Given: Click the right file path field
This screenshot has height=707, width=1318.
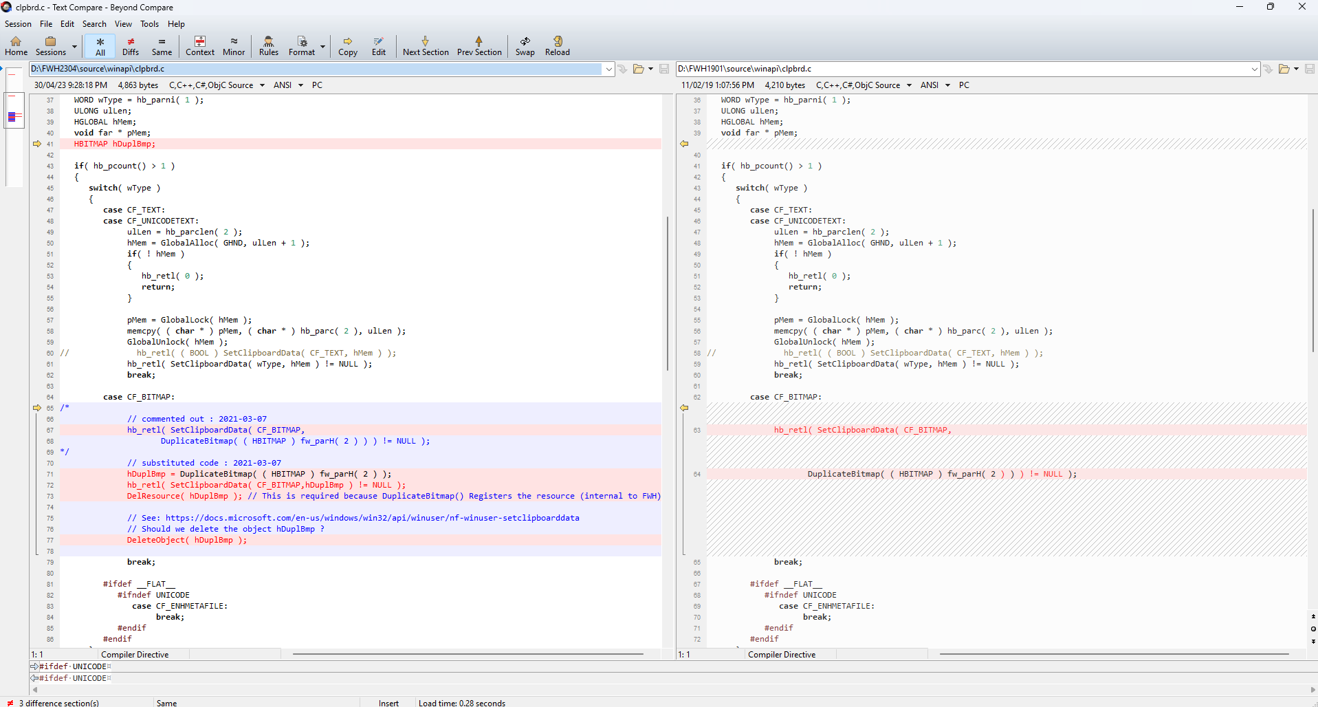Looking at the screenshot, I should [x=963, y=69].
